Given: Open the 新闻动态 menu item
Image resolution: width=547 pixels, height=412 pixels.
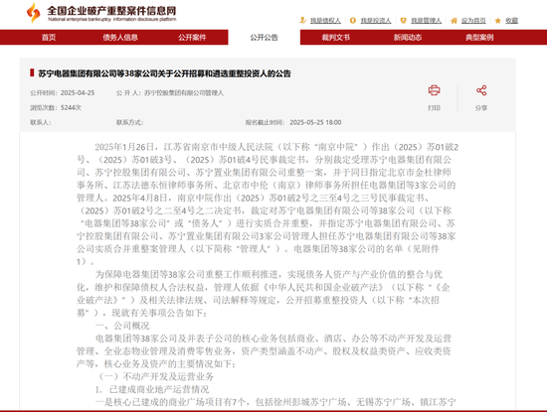Looking at the screenshot, I should click(408, 38).
